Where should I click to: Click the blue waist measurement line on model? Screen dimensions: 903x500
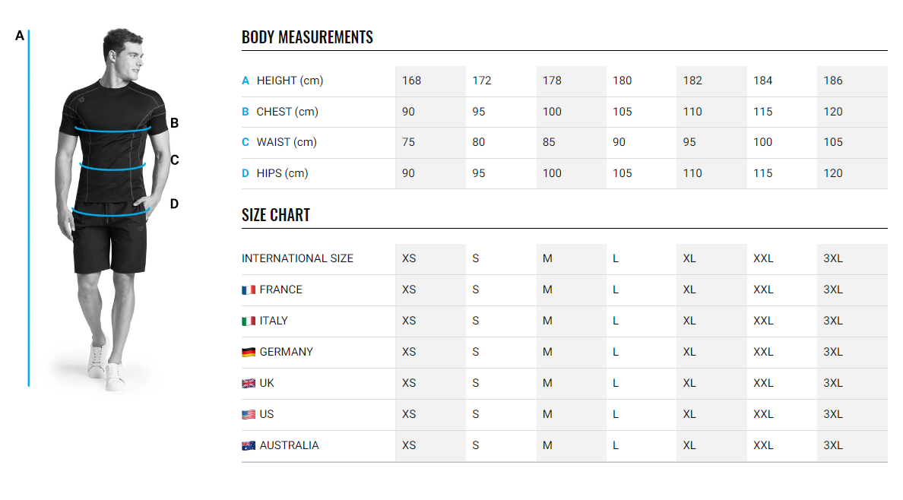[x=112, y=167]
